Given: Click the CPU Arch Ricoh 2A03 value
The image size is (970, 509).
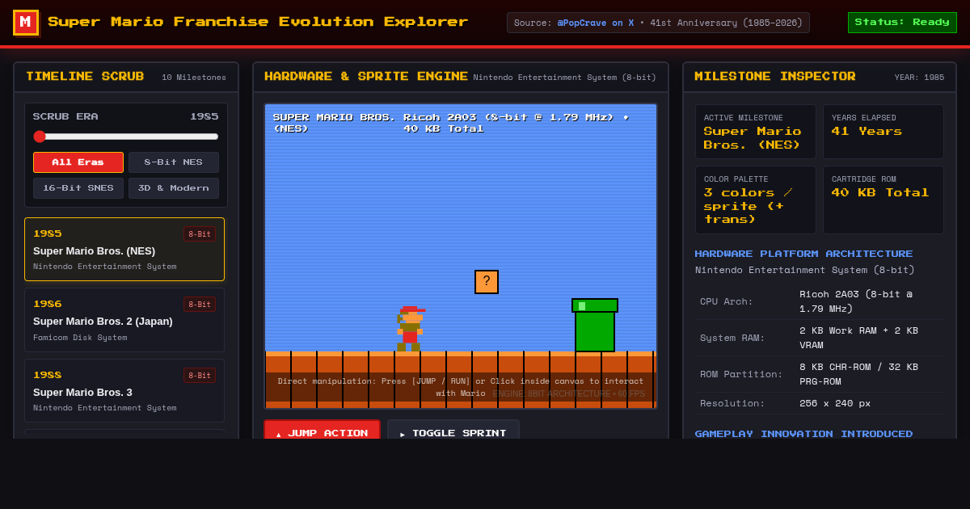Looking at the screenshot, I should pyautogui.click(x=856, y=301).
